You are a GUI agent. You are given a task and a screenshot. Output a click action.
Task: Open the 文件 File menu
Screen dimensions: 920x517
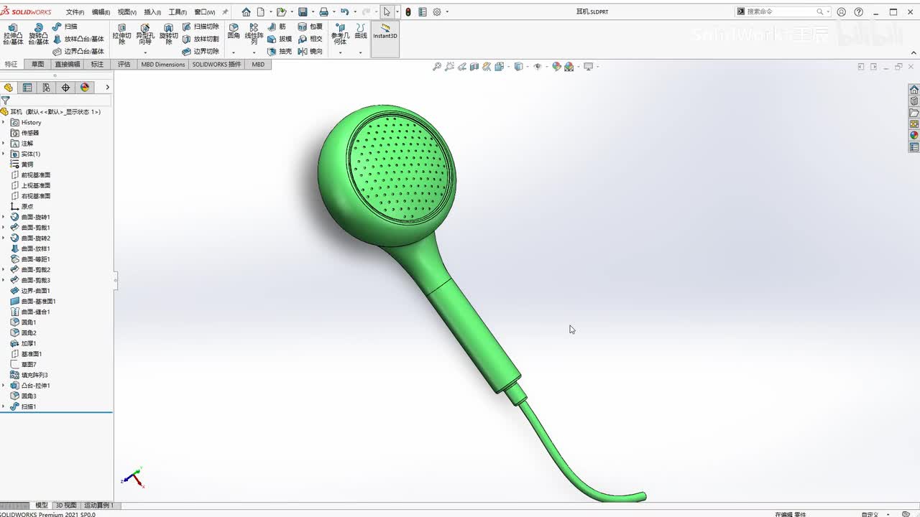(75, 12)
